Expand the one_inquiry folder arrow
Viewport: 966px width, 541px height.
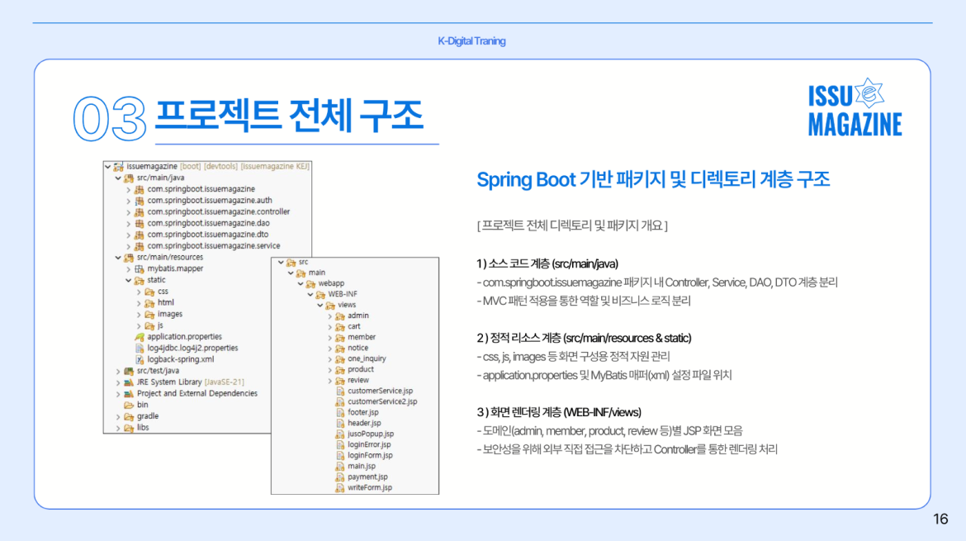pos(330,359)
